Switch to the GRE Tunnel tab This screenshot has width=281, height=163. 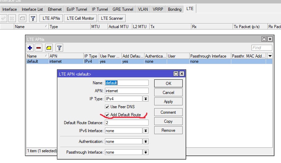pyautogui.click(x=123, y=9)
